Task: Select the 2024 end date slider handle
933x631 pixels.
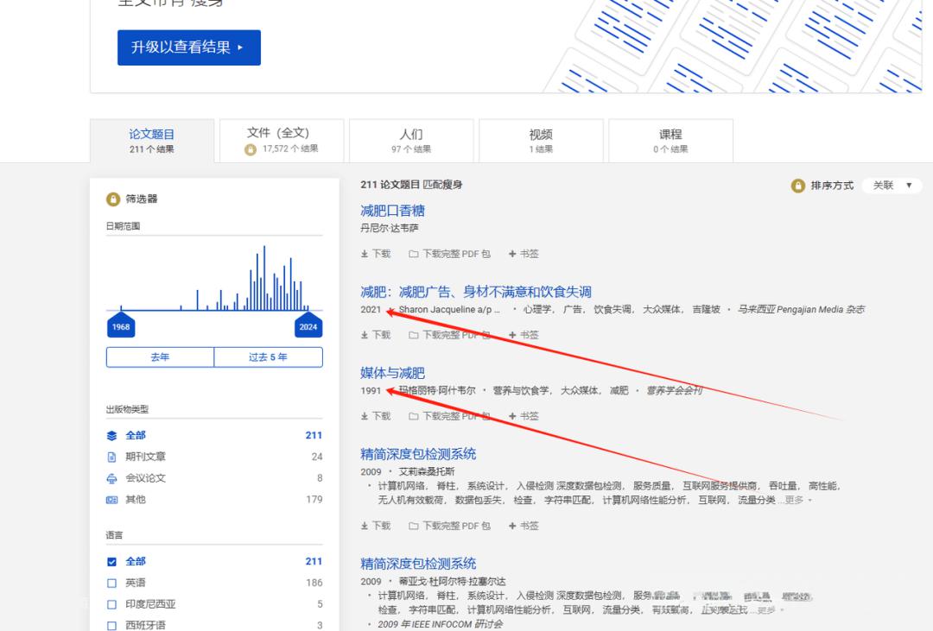Action: tap(308, 325)
